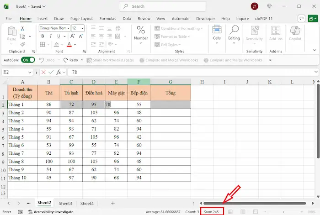Open the Formulas ribbon tab

point(108,19)
